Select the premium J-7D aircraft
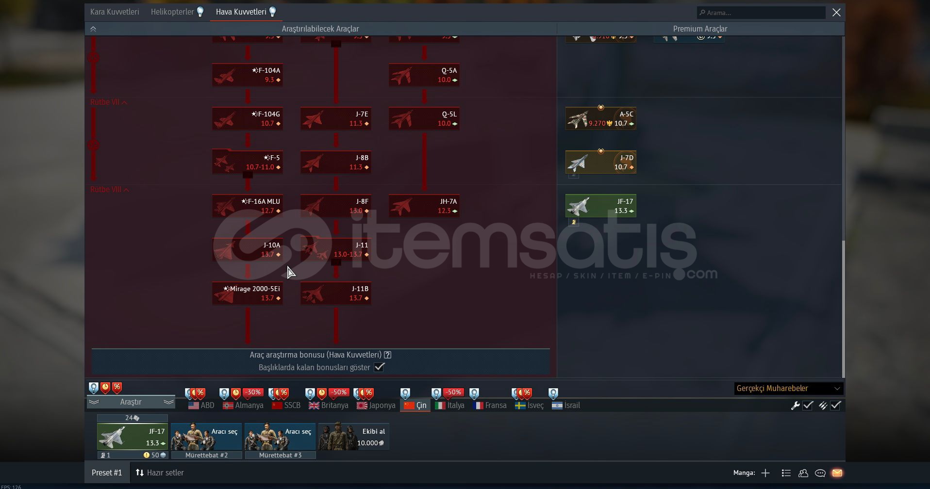Screen dimensions: 930x489 point(601,162)
